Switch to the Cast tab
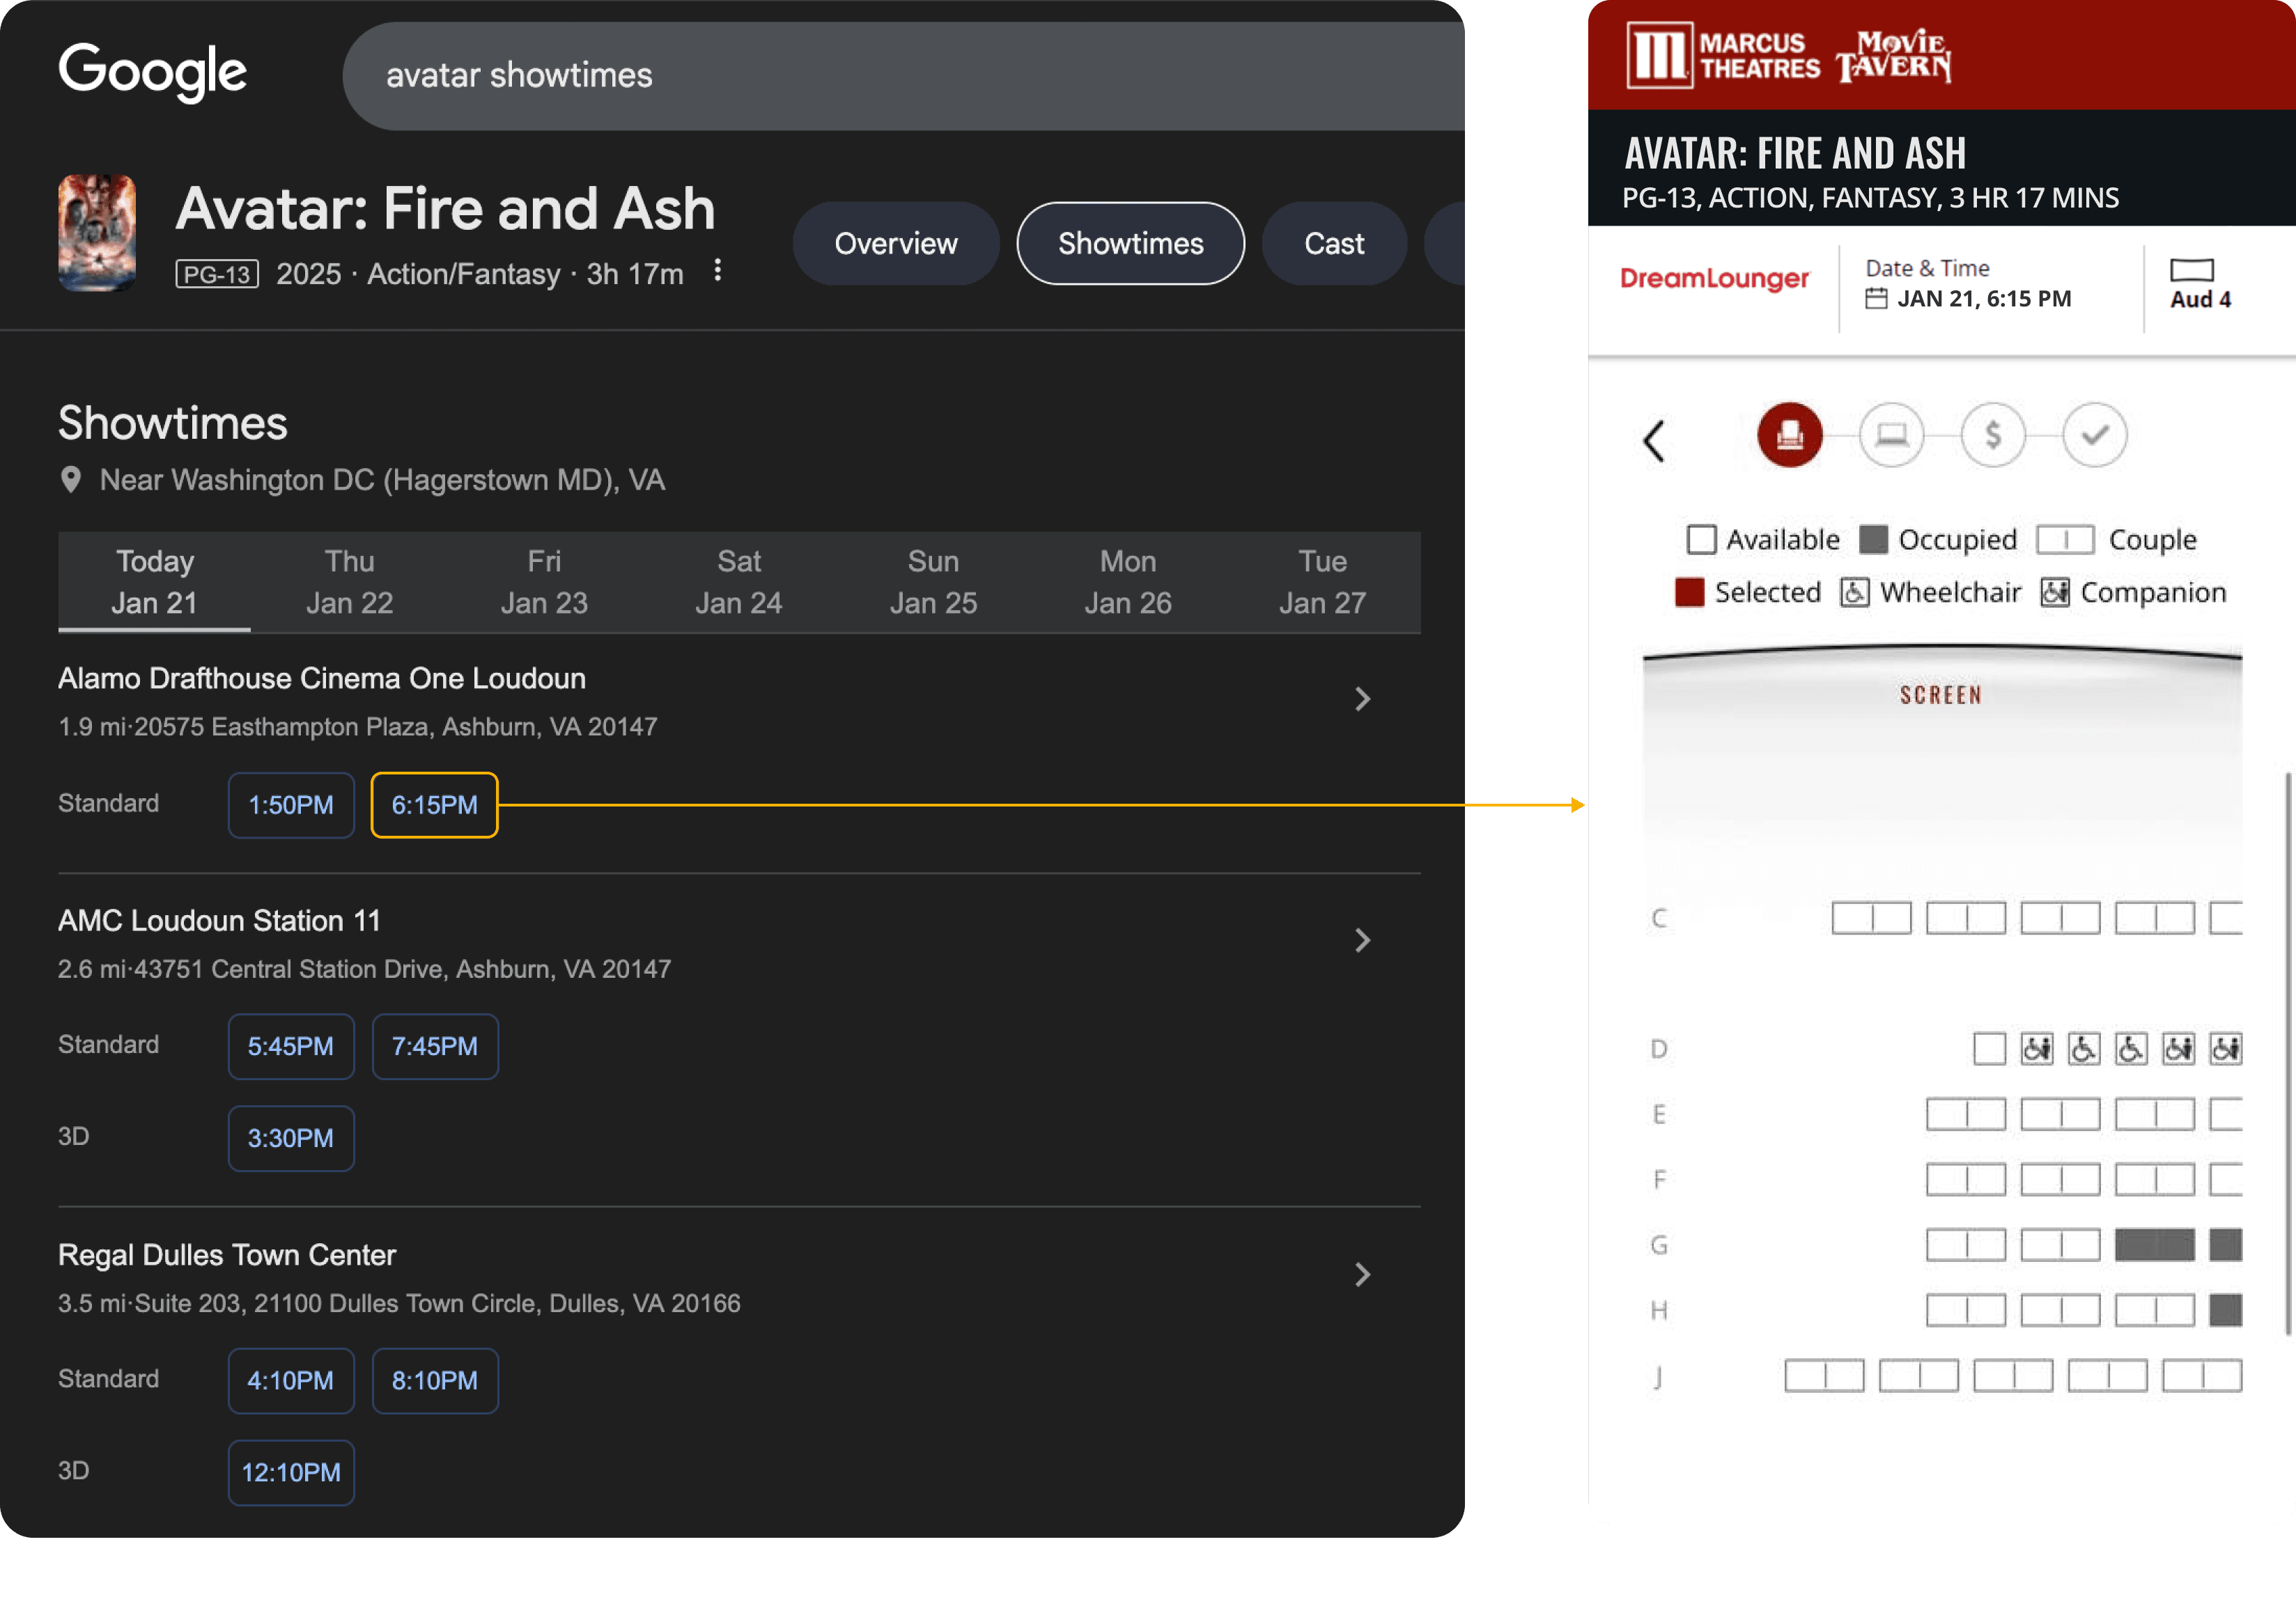 coord(1333,244)
